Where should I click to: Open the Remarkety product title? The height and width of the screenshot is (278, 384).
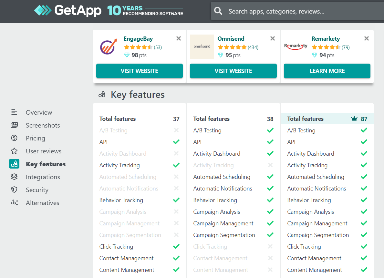click(326, 39)
